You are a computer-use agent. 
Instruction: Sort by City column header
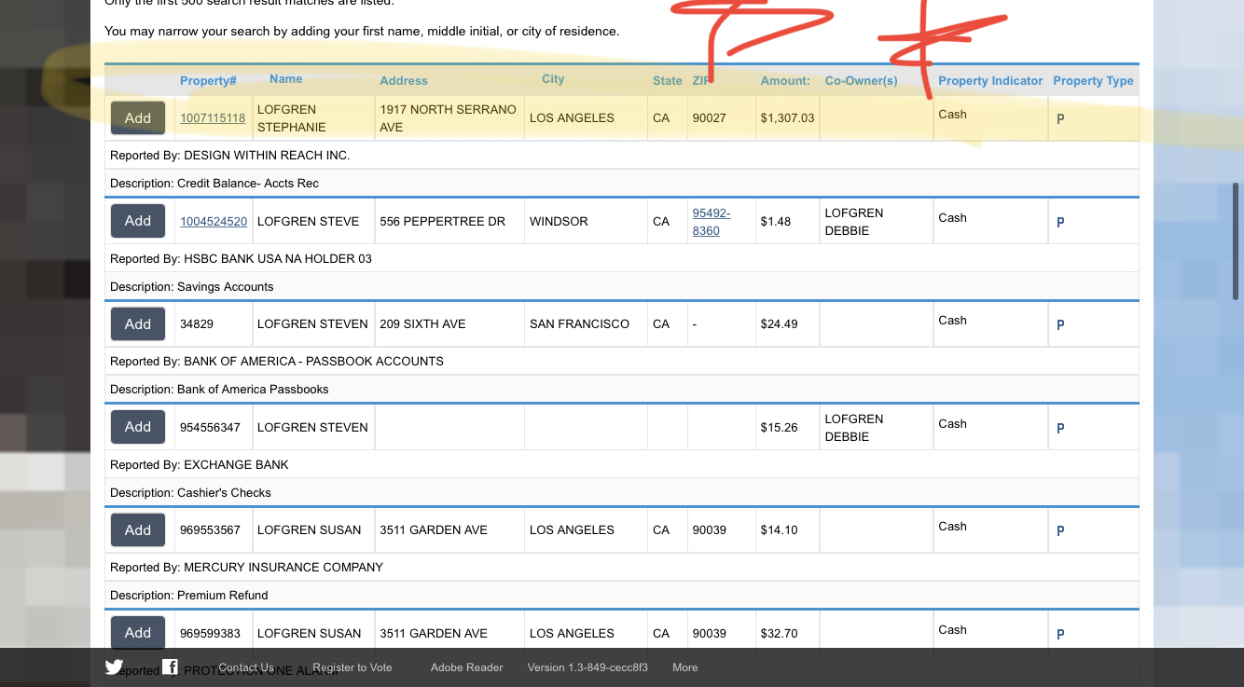(x=553, y=79)
